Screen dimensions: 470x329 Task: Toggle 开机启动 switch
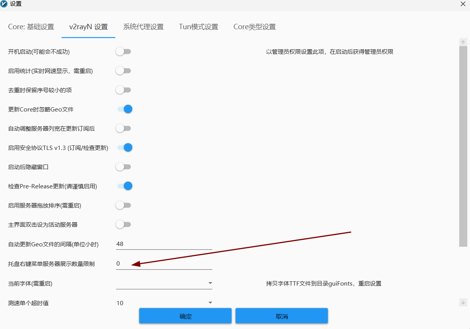tap(124, 52)
